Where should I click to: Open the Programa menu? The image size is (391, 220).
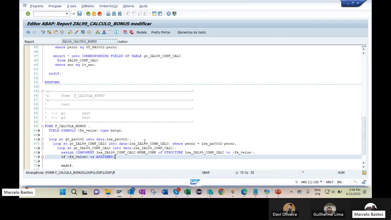click(36, 6)
